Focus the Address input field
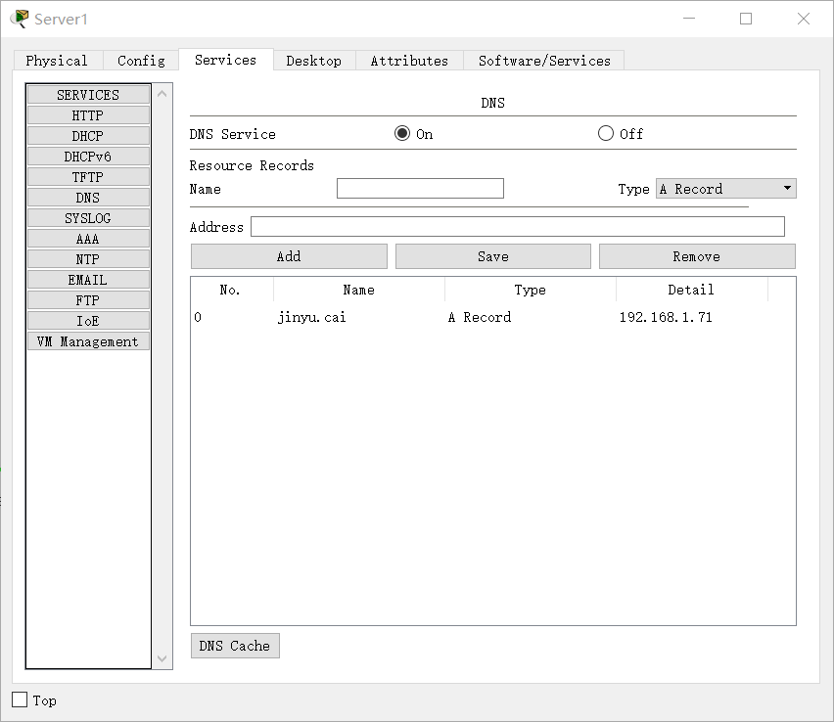Screen dimensions: 834x722 (517, 227)
